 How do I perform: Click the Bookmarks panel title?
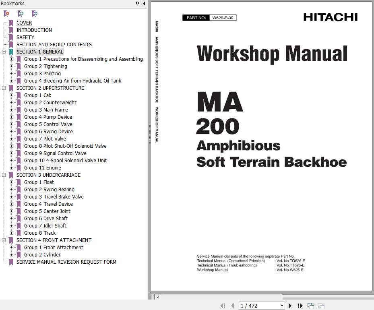coord(12,3)
